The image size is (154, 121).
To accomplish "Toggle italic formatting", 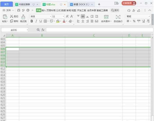I will [36, 21].
